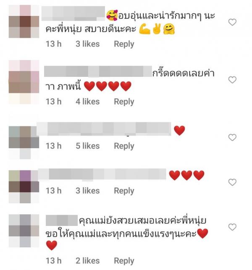Reply to the topmost comment
The width and height of the screenshot is (252, 270).
pos(124,44)
